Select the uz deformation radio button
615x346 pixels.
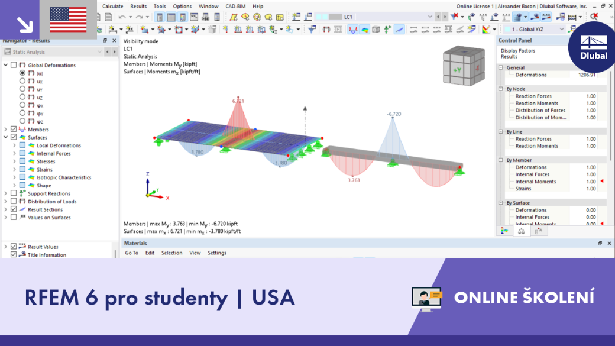22,97
